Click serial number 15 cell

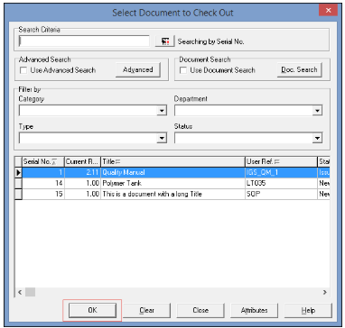(43, 194)
